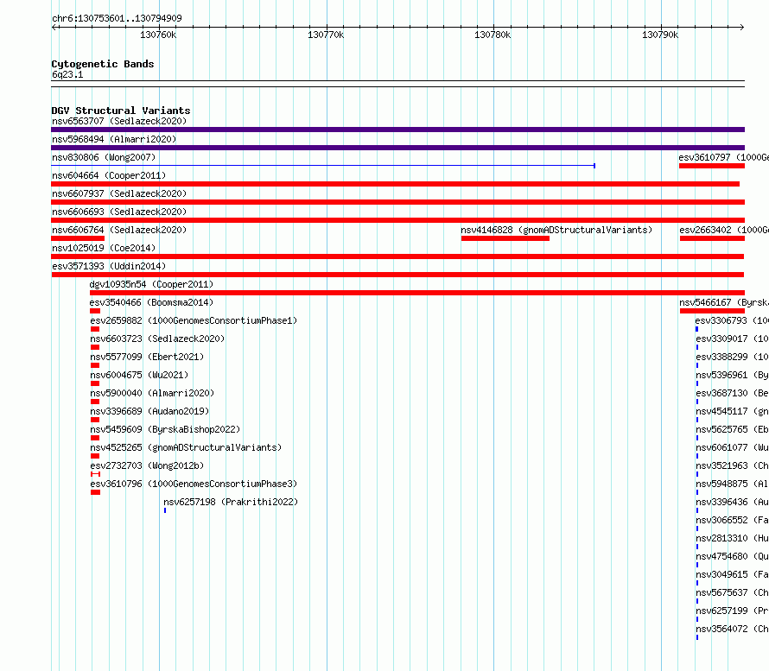
Task: Open nsv6603723 (Sedlazeck2020) variant
Action: pos(157,339)
